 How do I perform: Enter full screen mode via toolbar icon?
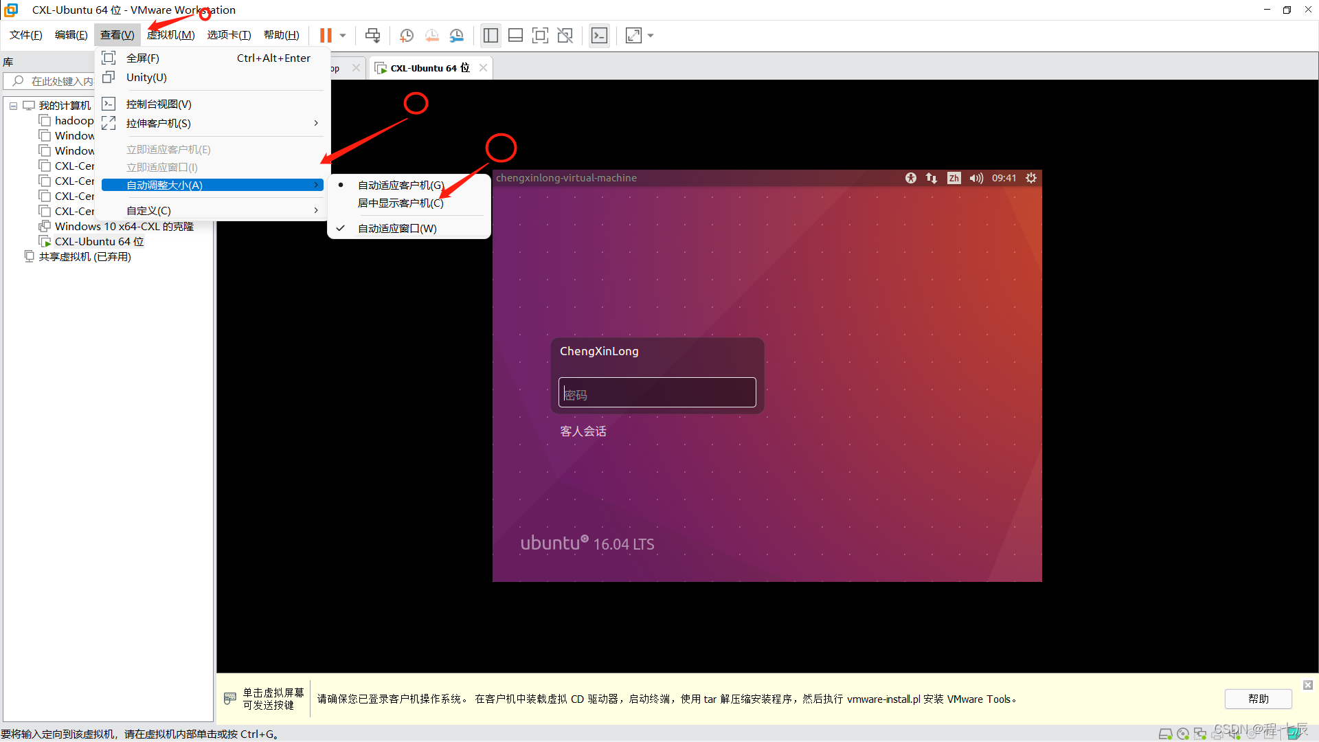[x=541, y=35]
